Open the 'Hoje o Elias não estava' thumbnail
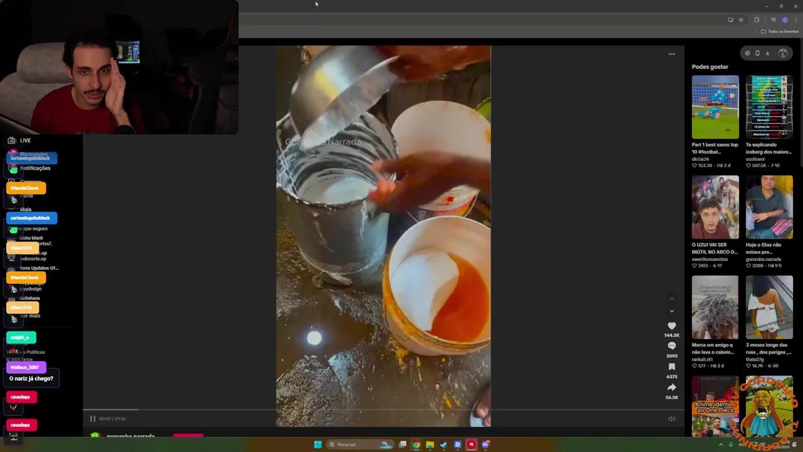This screenshot has width=803, height=452. point(769,207)
